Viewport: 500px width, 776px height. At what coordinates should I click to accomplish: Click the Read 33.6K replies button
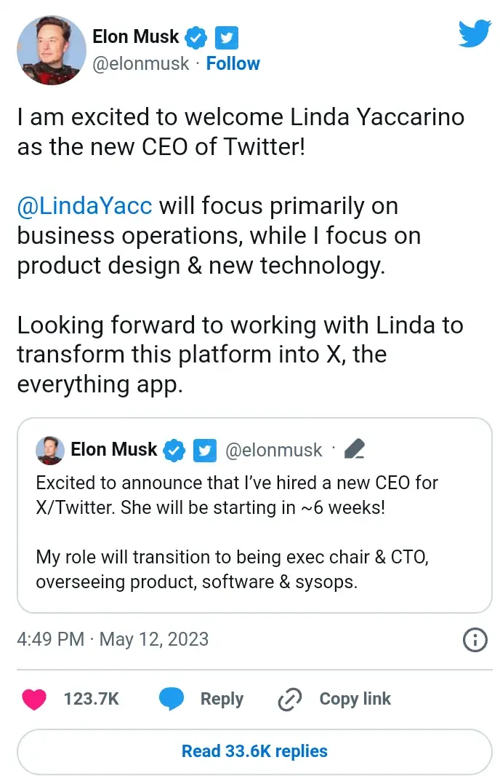[x=254, y=751]
